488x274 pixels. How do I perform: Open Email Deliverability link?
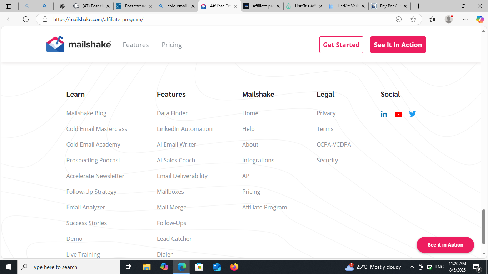coord(182,176)
